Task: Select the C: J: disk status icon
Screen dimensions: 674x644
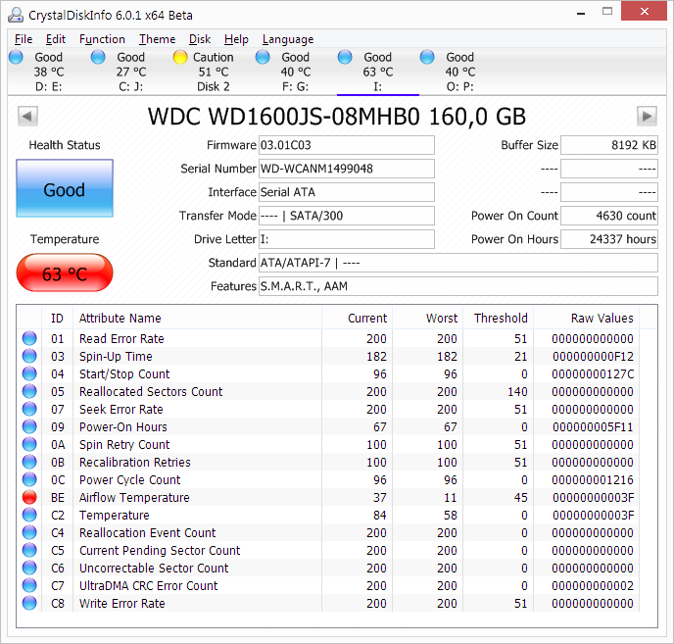Action: click(98, 57)
